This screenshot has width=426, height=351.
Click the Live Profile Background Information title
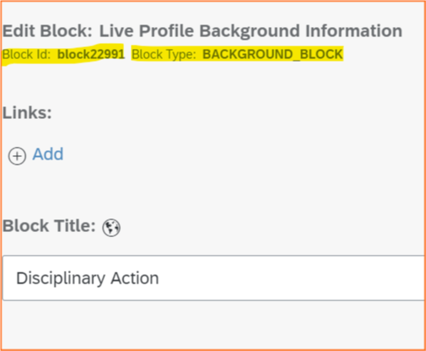(251, 30)
